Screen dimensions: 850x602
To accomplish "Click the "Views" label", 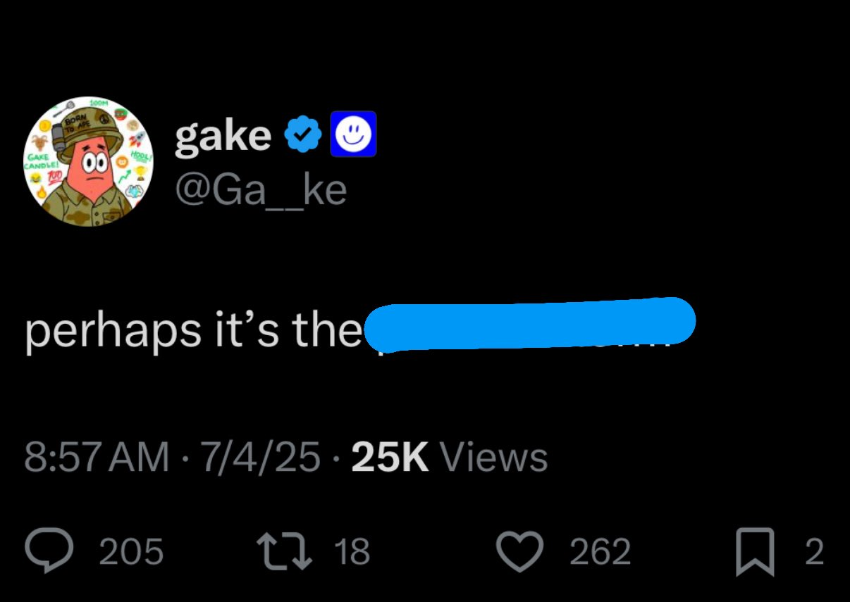I will (x=493, y=457).
